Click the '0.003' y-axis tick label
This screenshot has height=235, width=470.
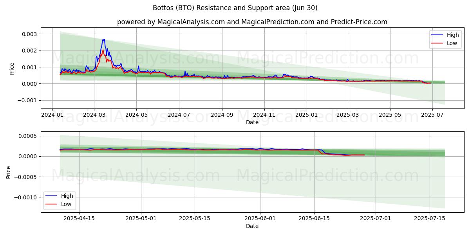click(x=30, y=34)
